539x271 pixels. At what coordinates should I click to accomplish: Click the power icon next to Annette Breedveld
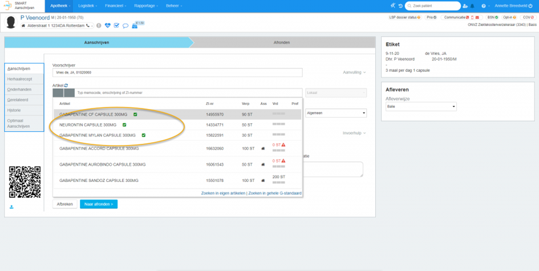tap(530, 6)
